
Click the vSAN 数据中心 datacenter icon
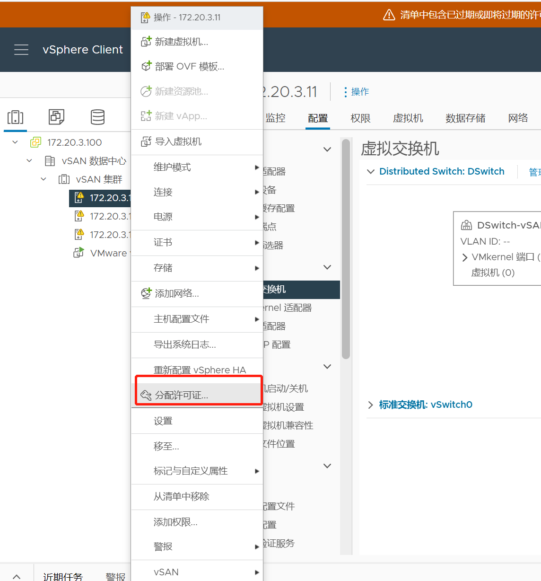coord(50,161)
